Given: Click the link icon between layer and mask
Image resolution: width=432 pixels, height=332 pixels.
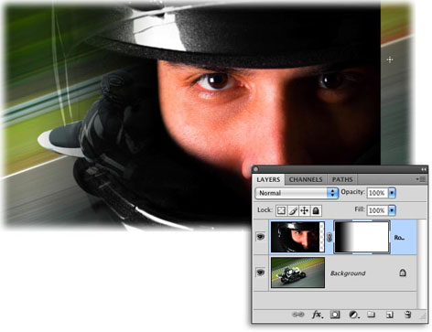Looking at the screenshot, I should click(x=329, y=237).
